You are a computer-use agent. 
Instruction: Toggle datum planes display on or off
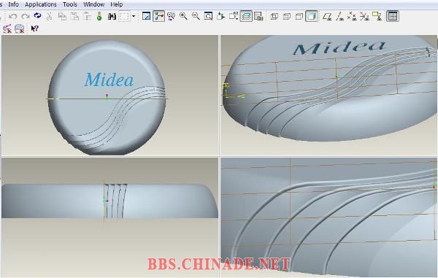coord(327,17)
